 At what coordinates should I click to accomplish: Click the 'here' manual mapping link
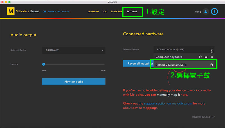pyautogui.click(x=184, y=95)
